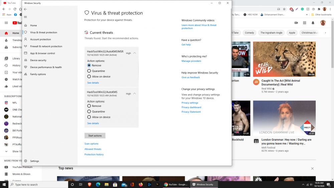The width and height of the screenshot is (334, 188).
Task: Click the back arrow in Windows Security
Action: point(26,9)
